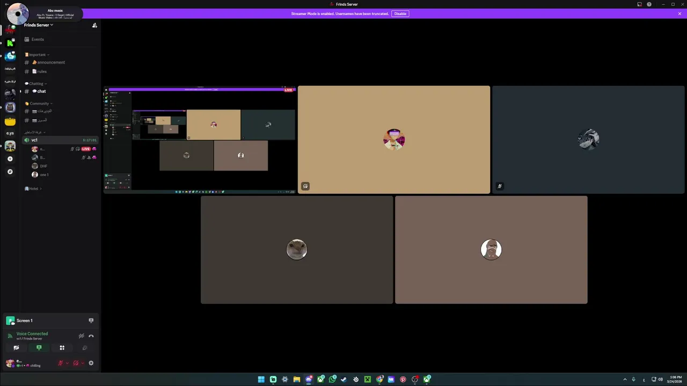Select the dark blue muted participant tile
Screen dimensions: 687x386
click(x=588, y=139)
